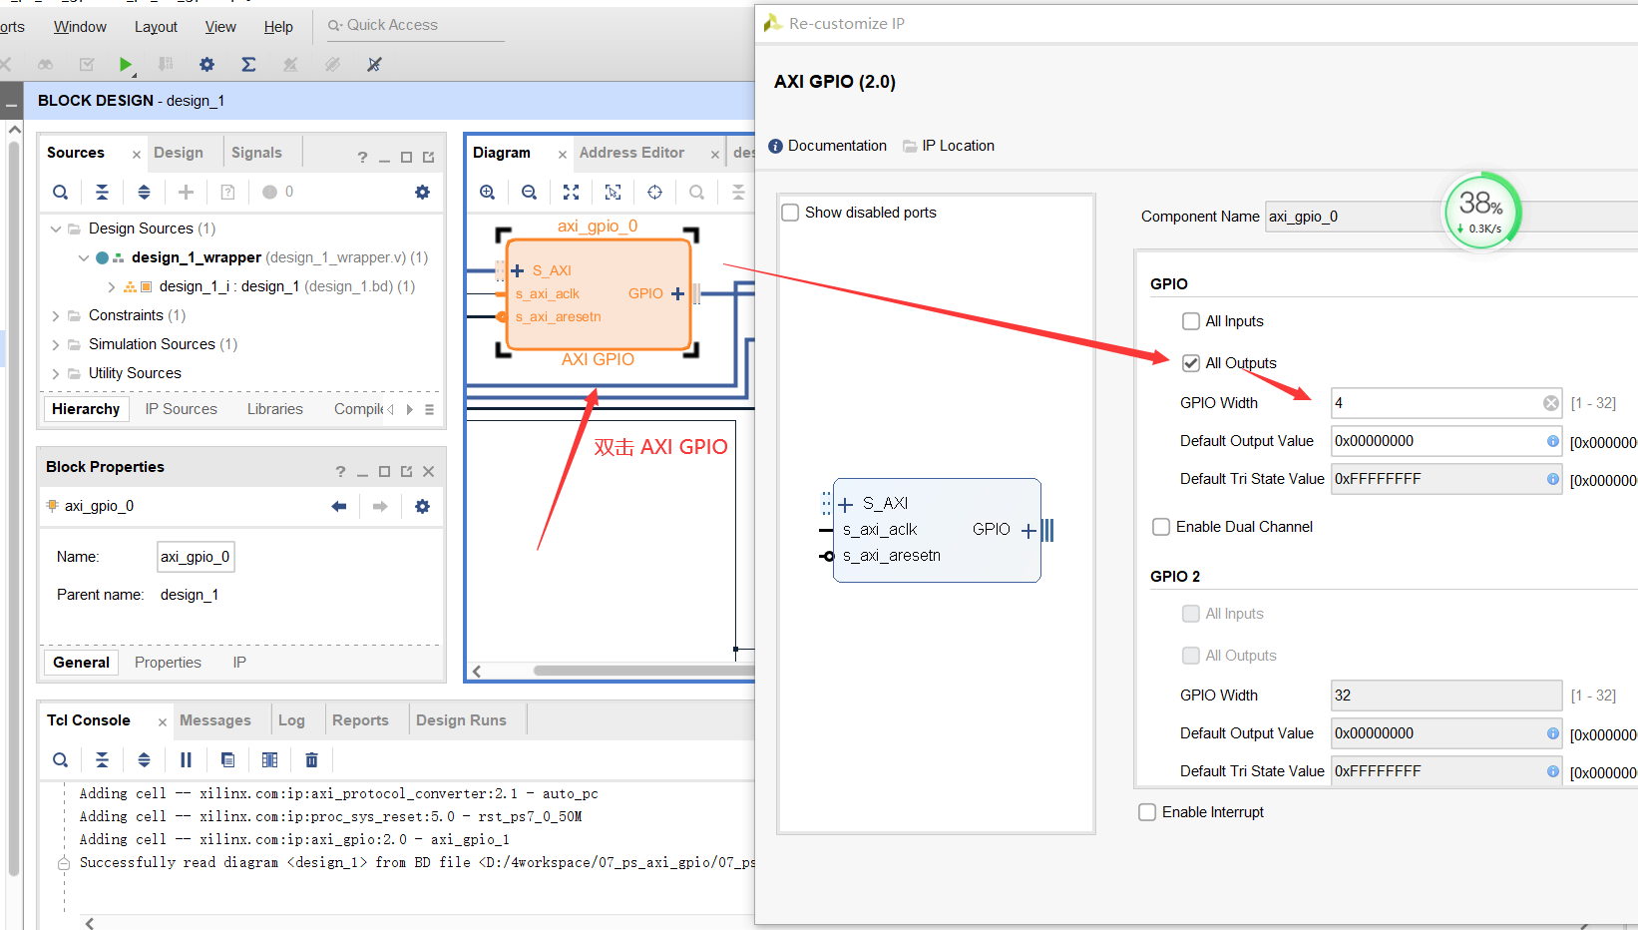Click Default Output Value field for GPIO
The width and height of the screenshot is (1638, 930).
coord(1446,441)
